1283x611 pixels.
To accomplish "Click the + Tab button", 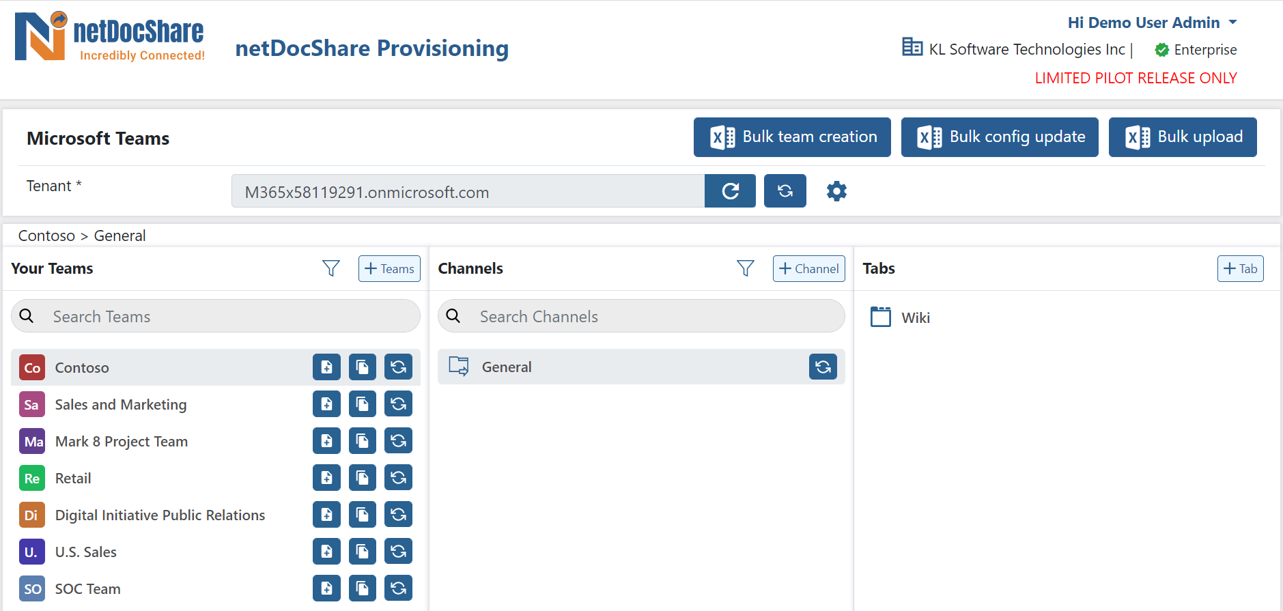I will pos(1240,268).
